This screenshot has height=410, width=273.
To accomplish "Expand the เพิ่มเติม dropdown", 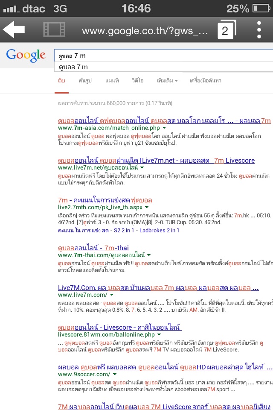I will coord(167,81).
